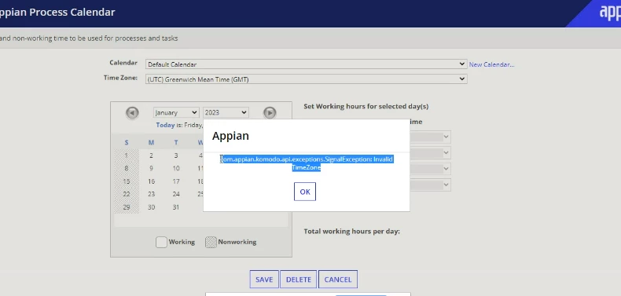Screen dimensions: 621x296
Task: Click OK in the Appian error dialog
Action: [305, 192]
